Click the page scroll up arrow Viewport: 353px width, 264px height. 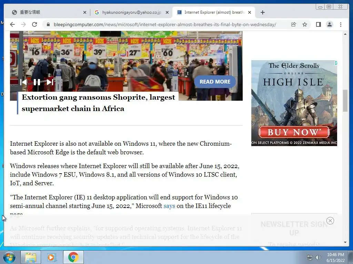click(x=345, y=34)
